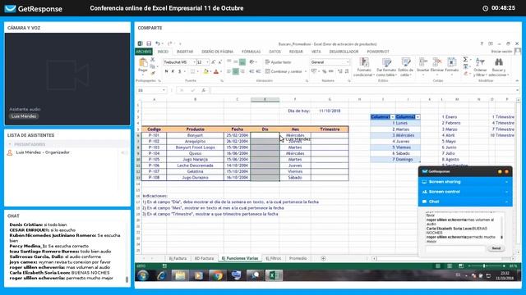Click the Format Painter brush icon
The image size is (526, 295).
click(153, 73)
